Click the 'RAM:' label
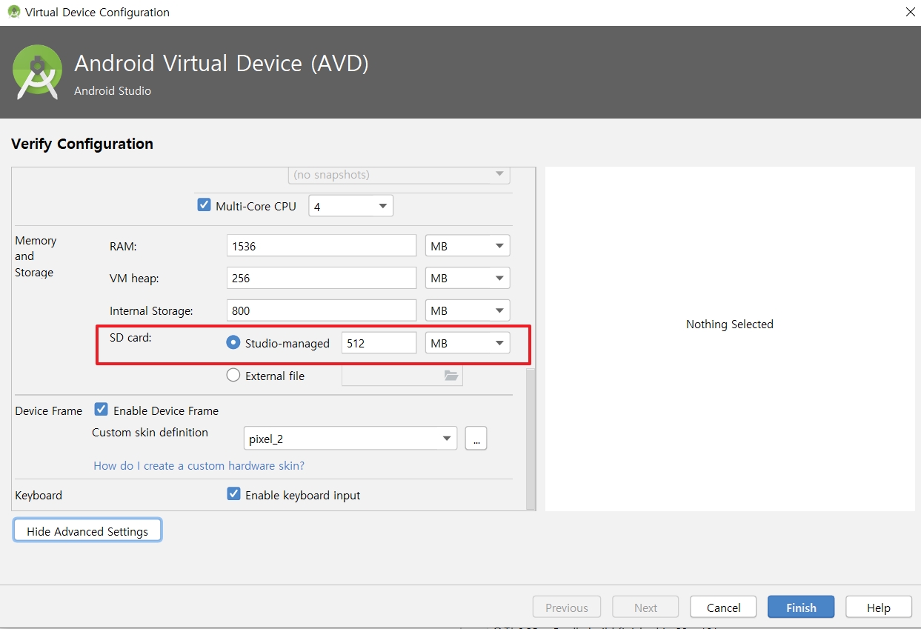 coord(123,246)
